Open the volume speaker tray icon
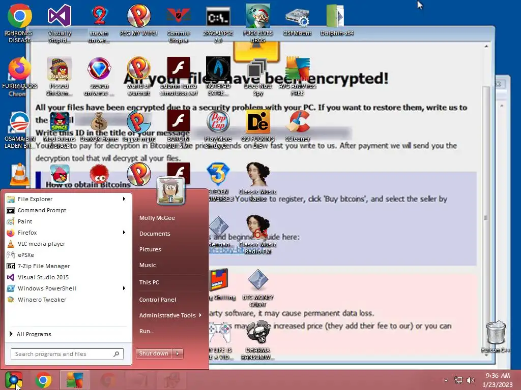The image size is (521, 390). tap(471, 380)
